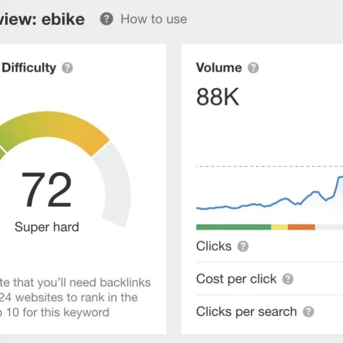
Task: Click the 88K volume value
Action: (218, 97)
